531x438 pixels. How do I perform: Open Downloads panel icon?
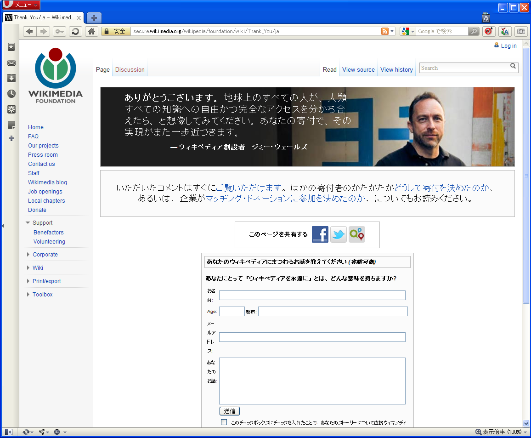(x=11, y=78)
